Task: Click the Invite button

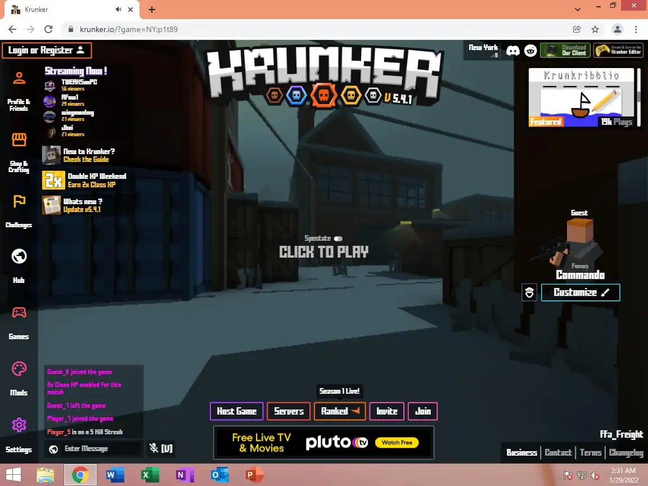Action: click(386, 411)
